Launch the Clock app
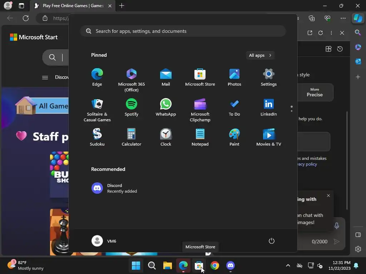Image resolution: width=366 pixels, height=274 pixels. coord(166,137)
